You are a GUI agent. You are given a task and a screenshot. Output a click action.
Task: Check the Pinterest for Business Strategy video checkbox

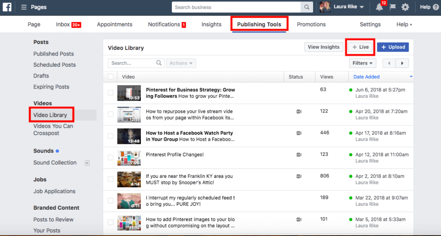pyautogui.click(x=111, y=93)
